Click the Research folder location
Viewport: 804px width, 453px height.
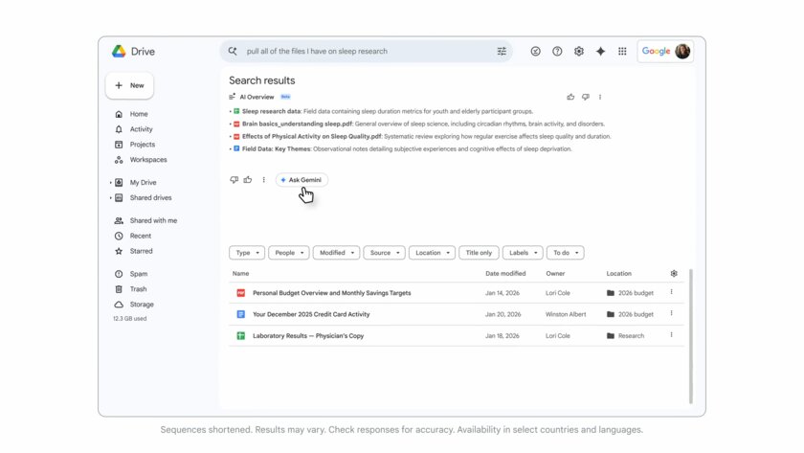pyautogui.click(x=626, y=335)
